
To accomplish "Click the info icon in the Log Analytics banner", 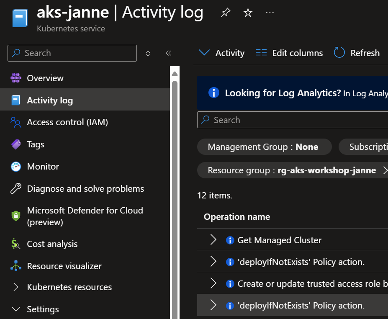I will click(214, 93).
